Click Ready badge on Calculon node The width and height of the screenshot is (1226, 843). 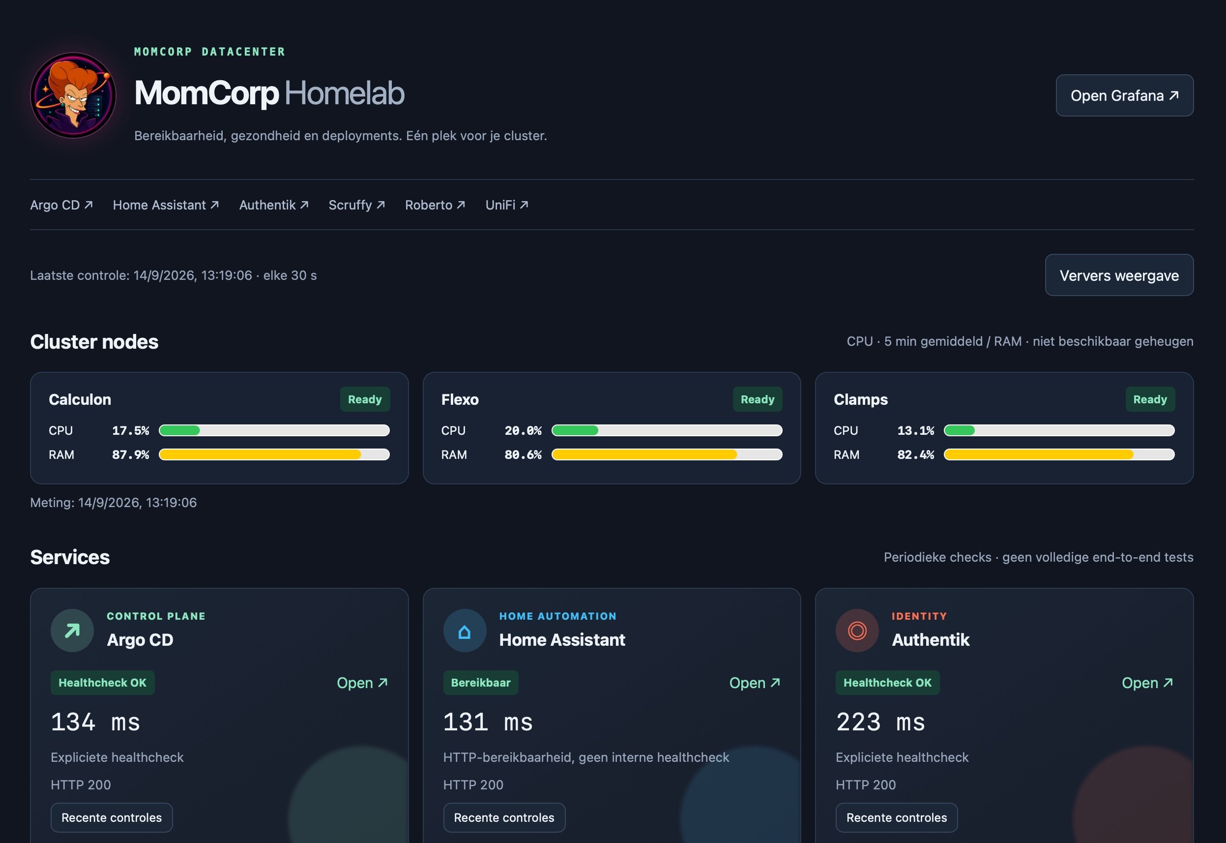(x=365, y=399)
